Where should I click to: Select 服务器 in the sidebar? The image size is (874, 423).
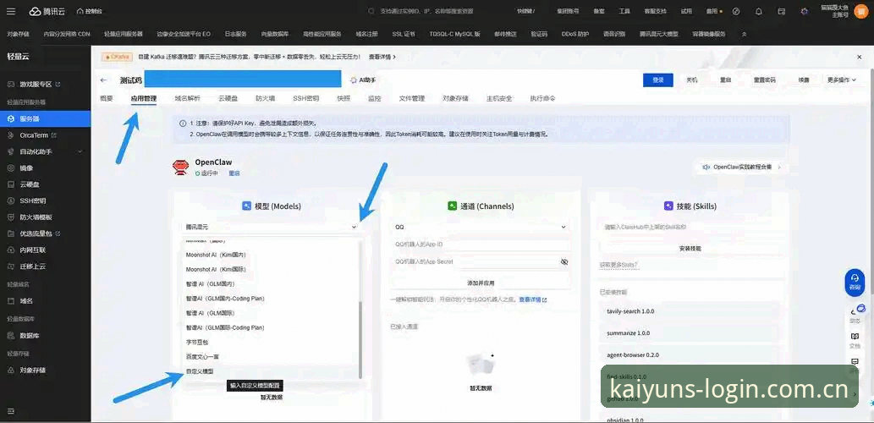[45, 118]
